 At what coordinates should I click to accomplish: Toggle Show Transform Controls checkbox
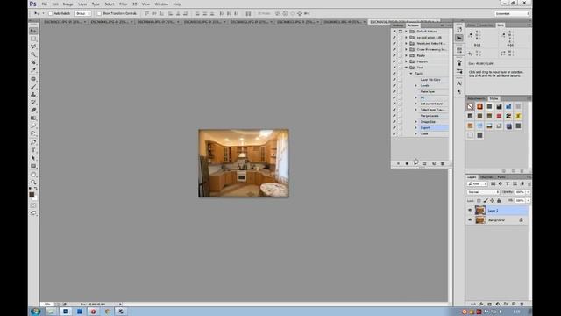pyautogui.click(x=99, y=14)
